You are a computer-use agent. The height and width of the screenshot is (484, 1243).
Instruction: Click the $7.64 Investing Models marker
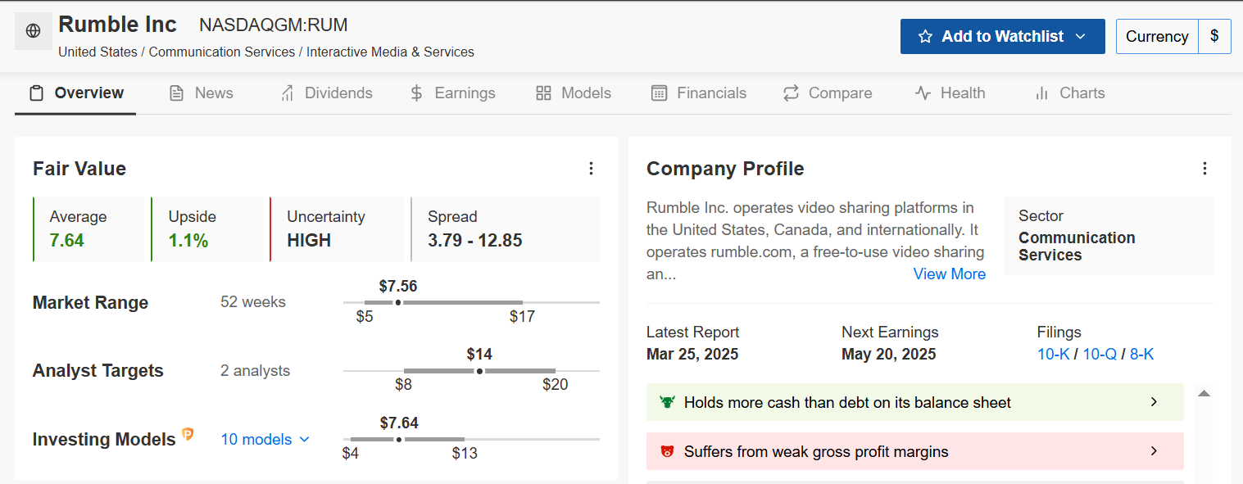coord(399,440)
